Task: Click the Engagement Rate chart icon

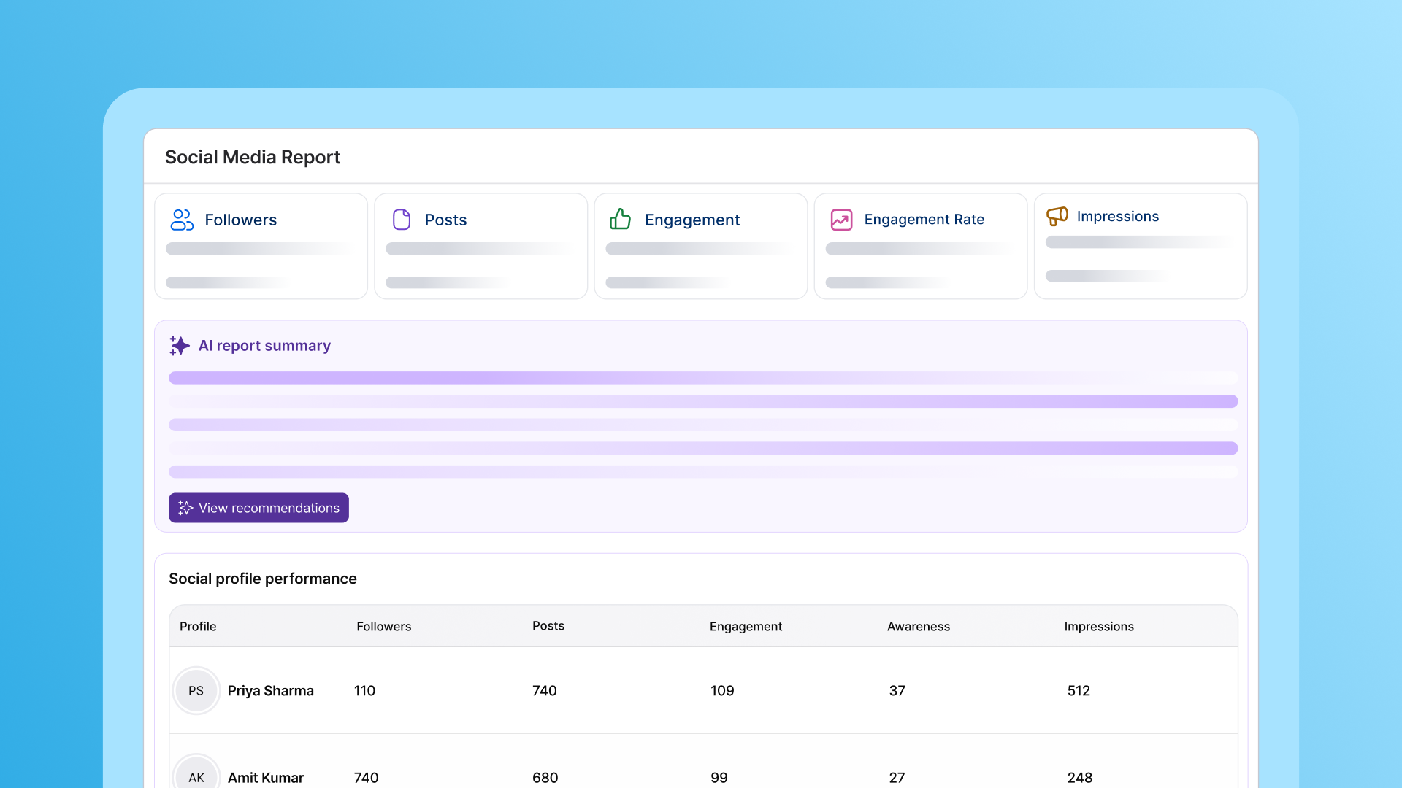Action: [x=841, y=220]
